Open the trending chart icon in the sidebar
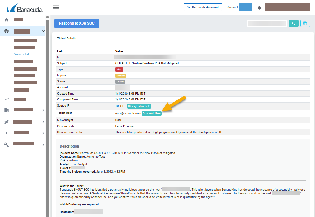The width and height of the screenshot is (315, 217). (6, 99)
